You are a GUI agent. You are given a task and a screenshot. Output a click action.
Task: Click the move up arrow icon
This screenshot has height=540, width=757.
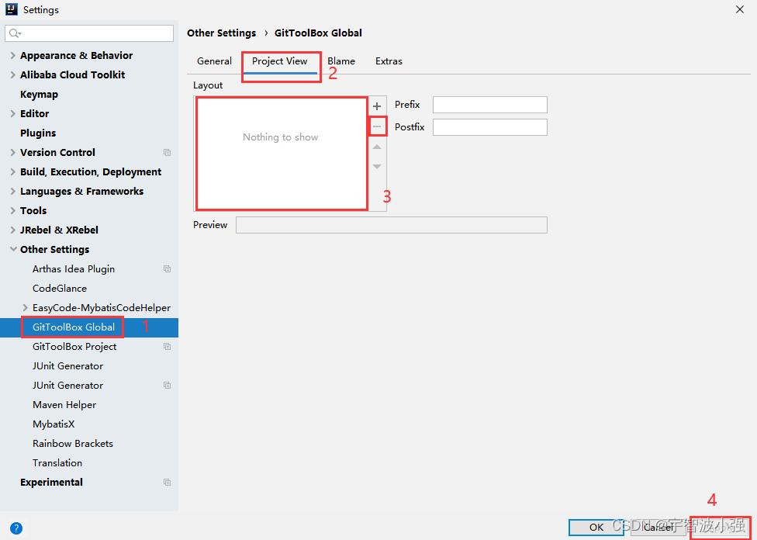point(377,147)
